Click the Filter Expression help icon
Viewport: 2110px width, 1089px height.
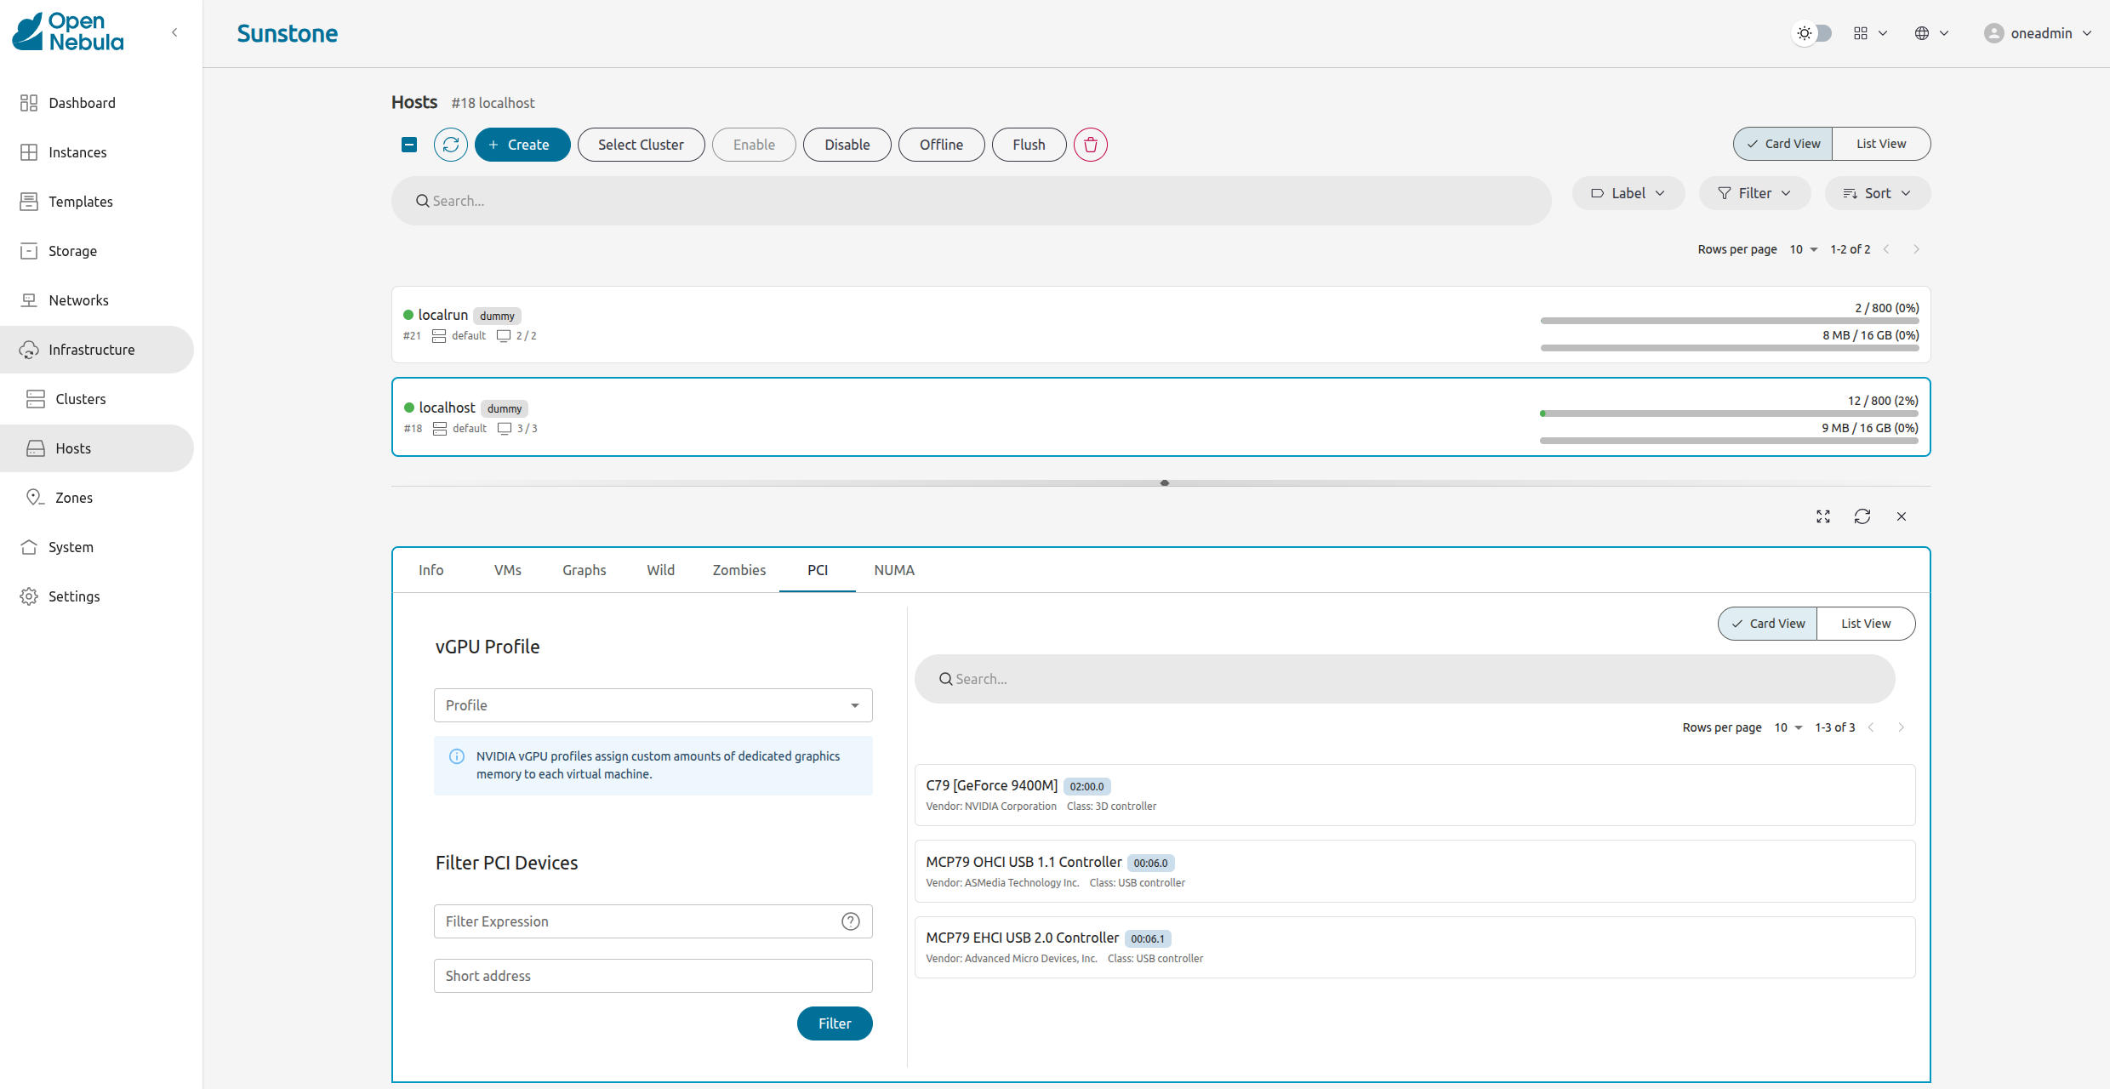click(851, 921)
